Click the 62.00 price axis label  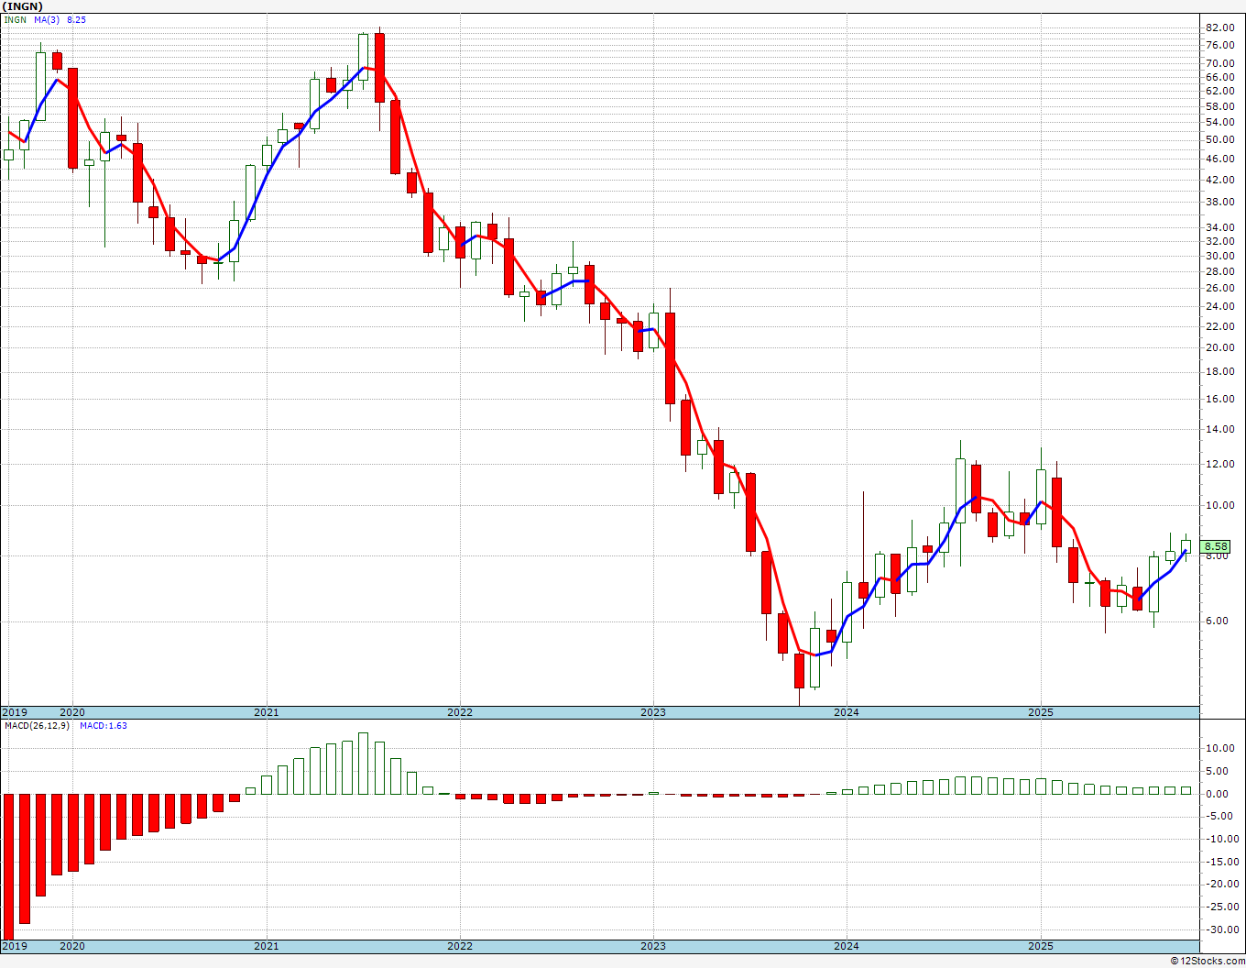(1219, 91)
